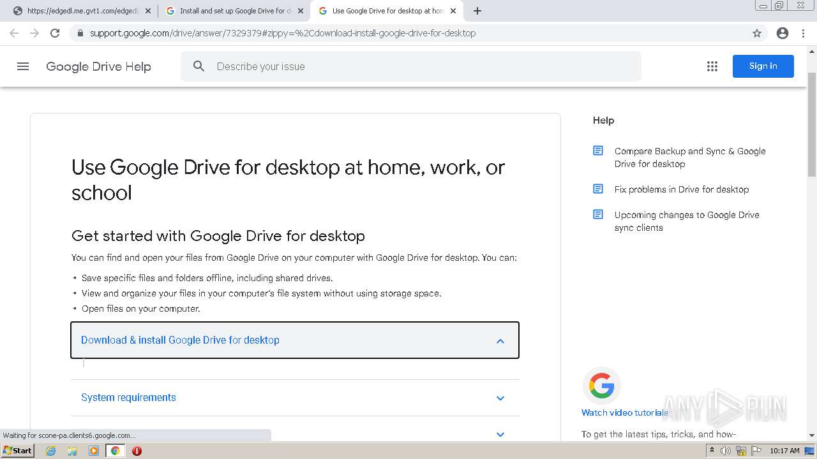Reload the page
Screen dimensions: 817x459
[55, 33]
